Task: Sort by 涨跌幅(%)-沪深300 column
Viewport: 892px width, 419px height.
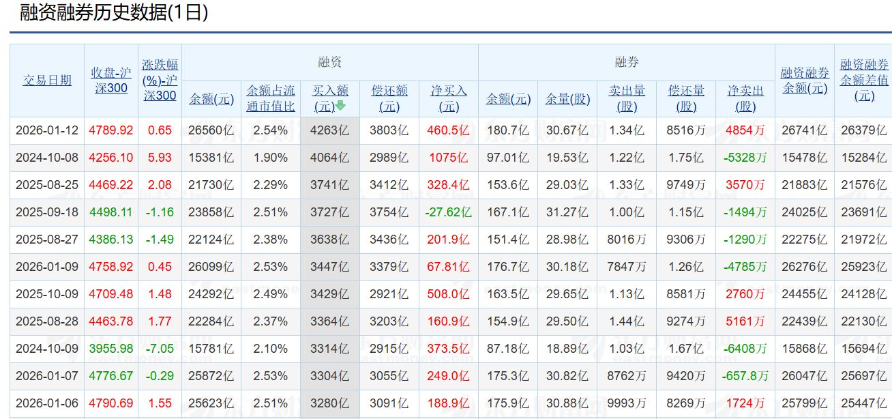Action: click(160, 81)
